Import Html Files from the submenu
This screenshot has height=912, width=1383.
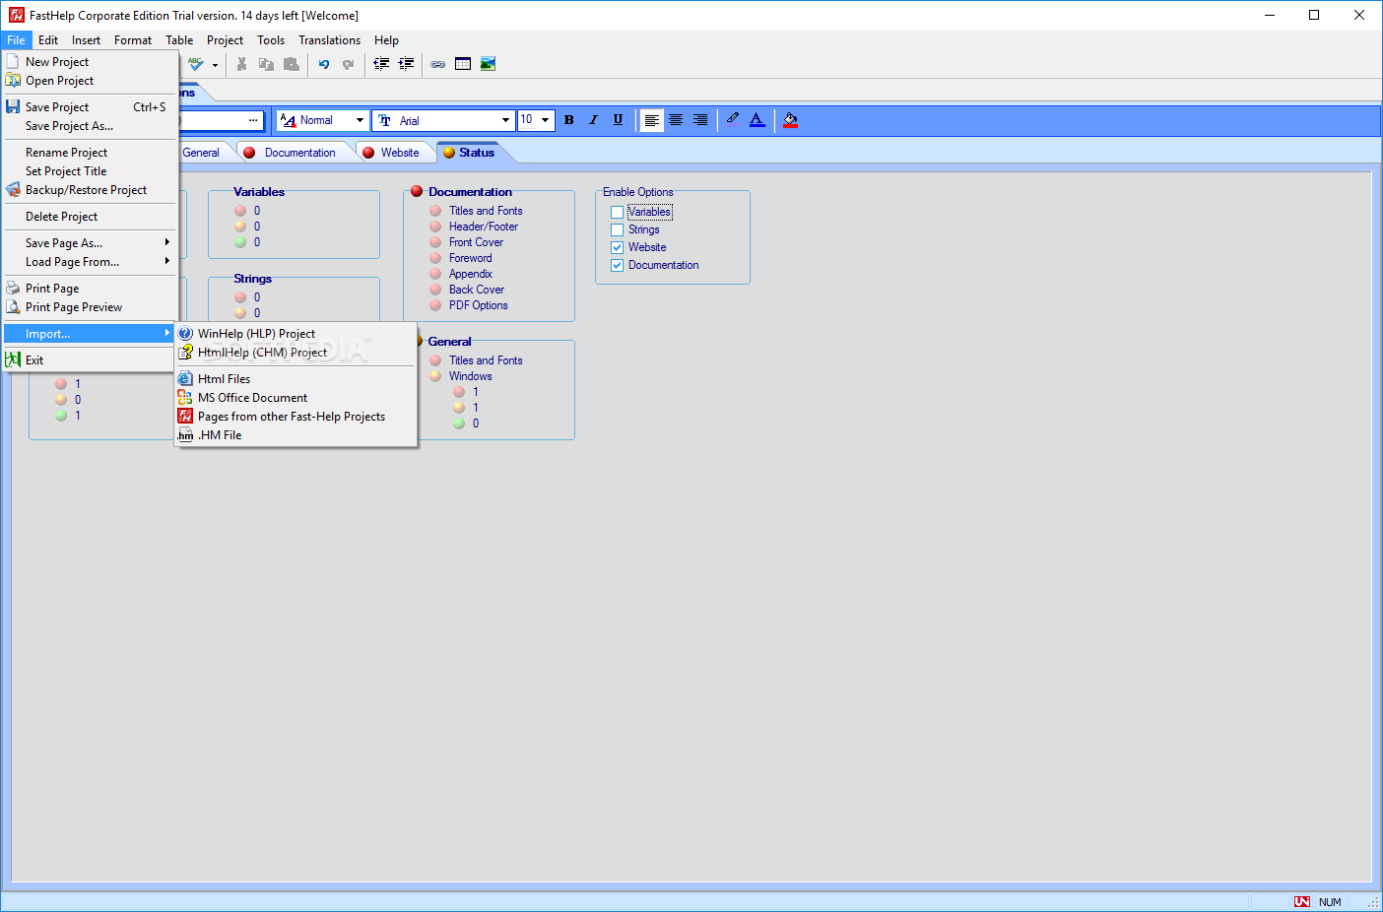[296, 379]
